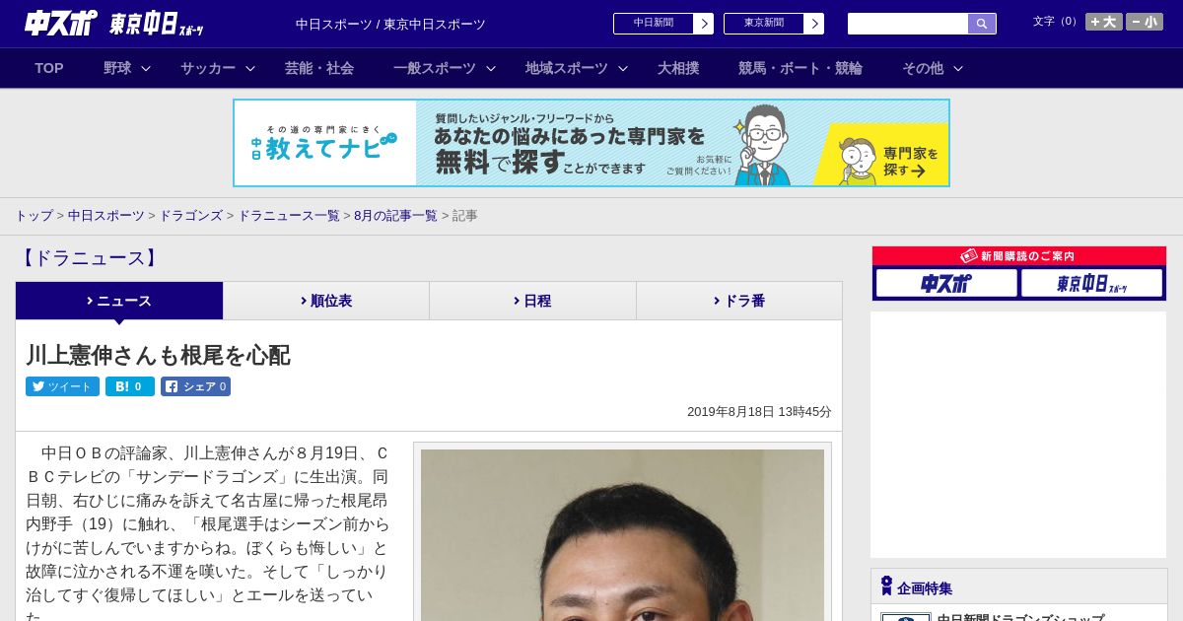This screenshot has width=1183, height=621.
Task: Click the 中スポ logo in header
Action: (x=61, y=23)
